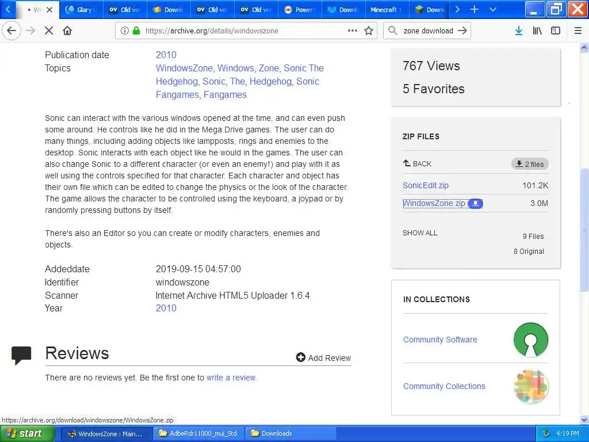
Task: Open the Downloads toolbar panel
Action: (519, 31)
